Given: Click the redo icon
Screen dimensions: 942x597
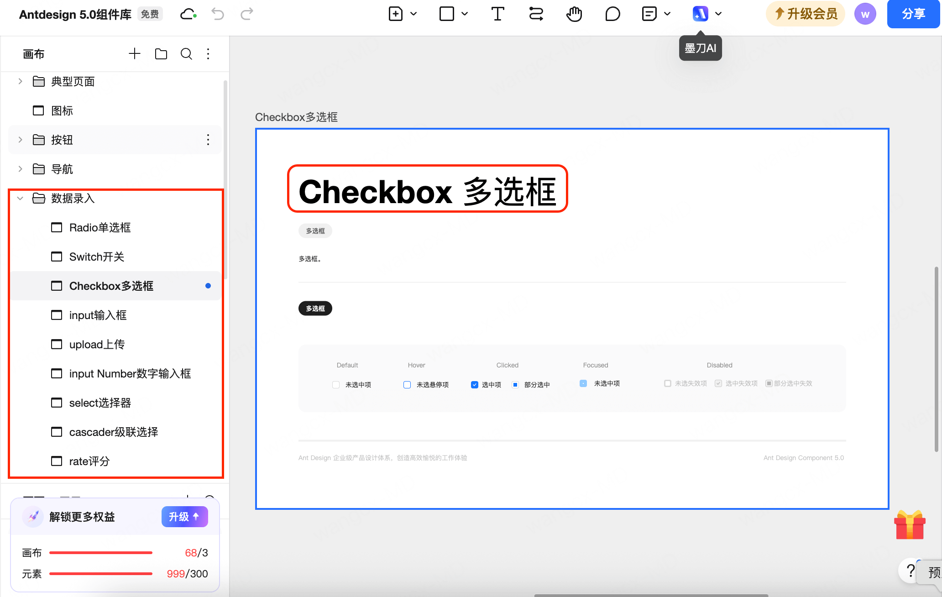Looking at the screenshot, I should point(247,14).
